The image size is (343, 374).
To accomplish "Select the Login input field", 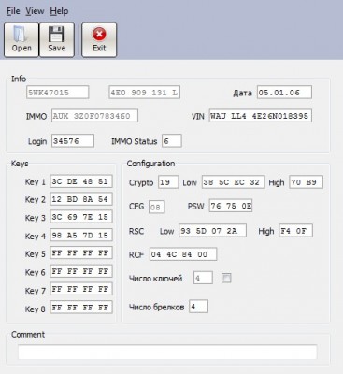I will point(73,141).
